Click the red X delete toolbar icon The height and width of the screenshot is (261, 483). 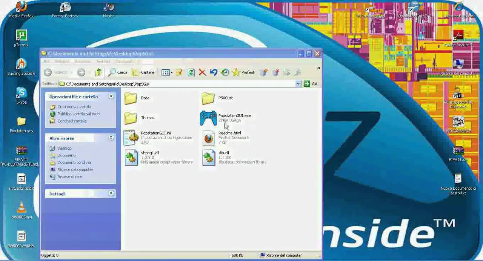(x=202, y=72)
